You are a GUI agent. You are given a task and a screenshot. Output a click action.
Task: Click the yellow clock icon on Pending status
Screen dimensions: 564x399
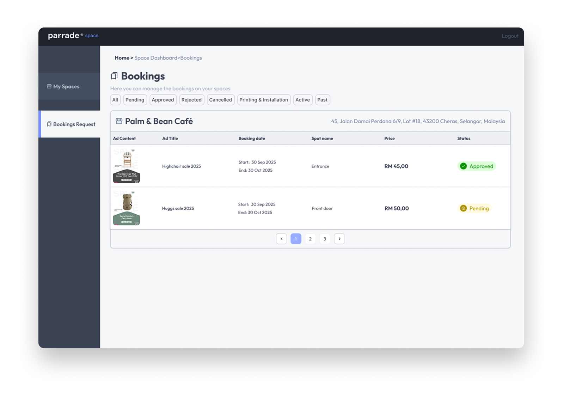(464, 208)
